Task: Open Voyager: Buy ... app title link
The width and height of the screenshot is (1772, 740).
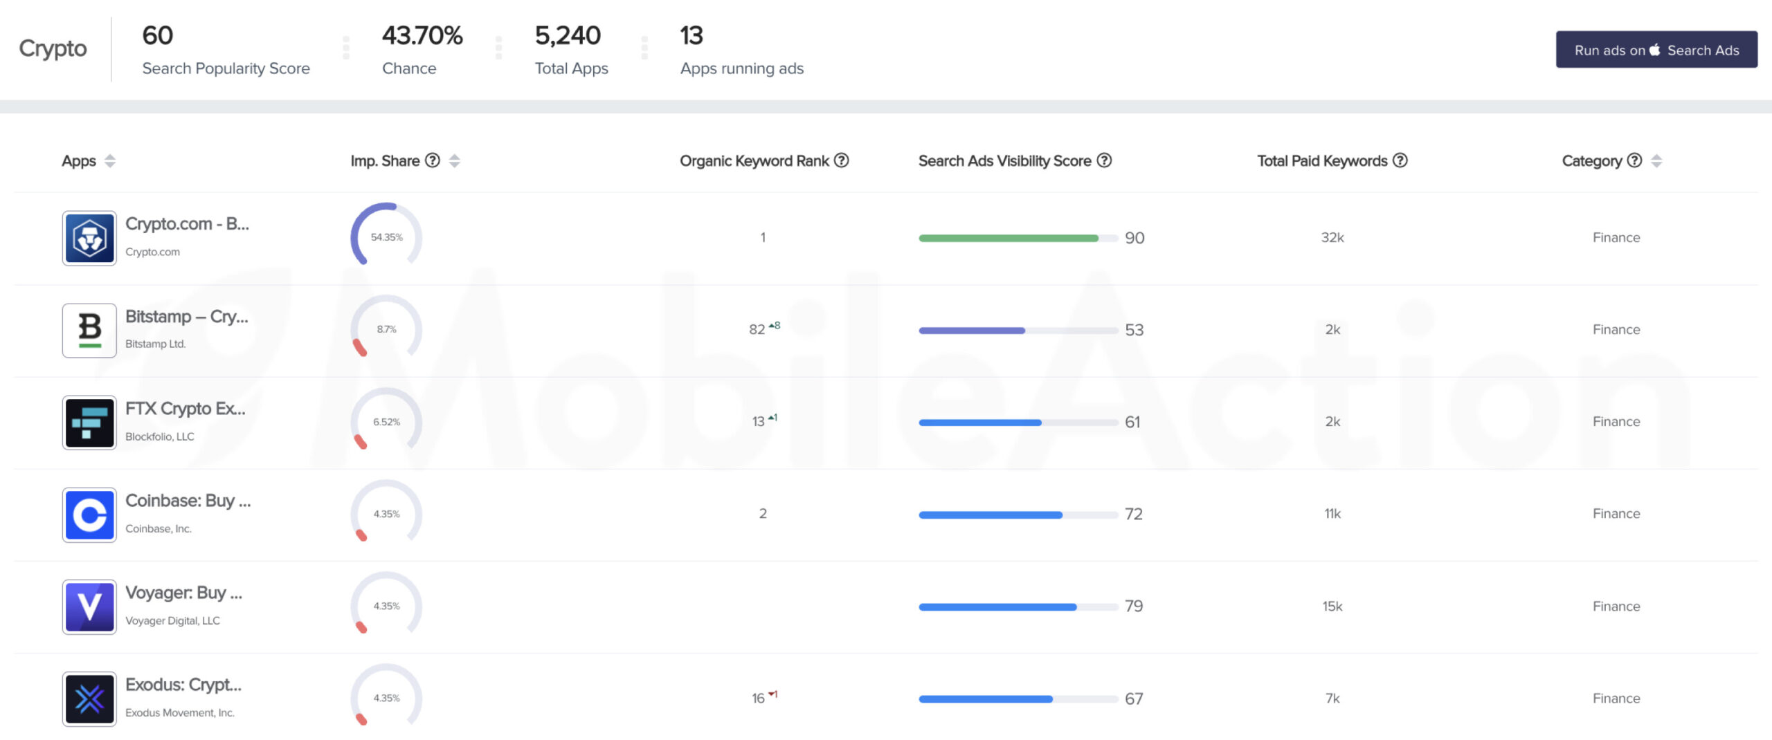Action: [184, 593]
